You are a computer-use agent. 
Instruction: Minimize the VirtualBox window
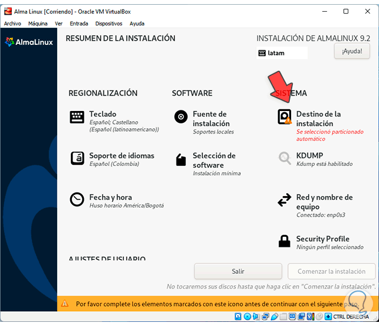click(325, 11)
